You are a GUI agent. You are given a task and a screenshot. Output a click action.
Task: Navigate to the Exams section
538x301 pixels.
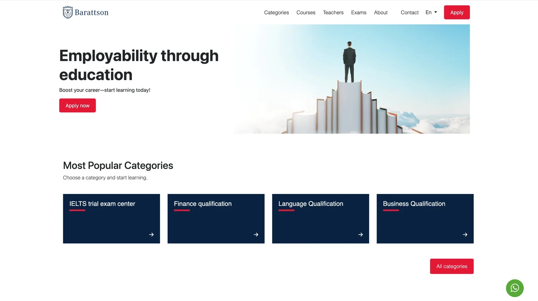coord(358,12)
